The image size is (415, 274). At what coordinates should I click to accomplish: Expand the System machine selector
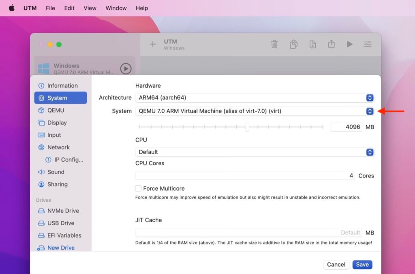point(369,110)
